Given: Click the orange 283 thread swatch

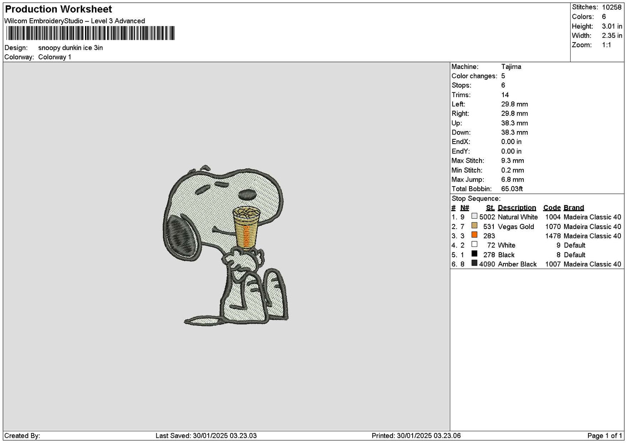Looking at the screenshot, I should tap(474, 235).
